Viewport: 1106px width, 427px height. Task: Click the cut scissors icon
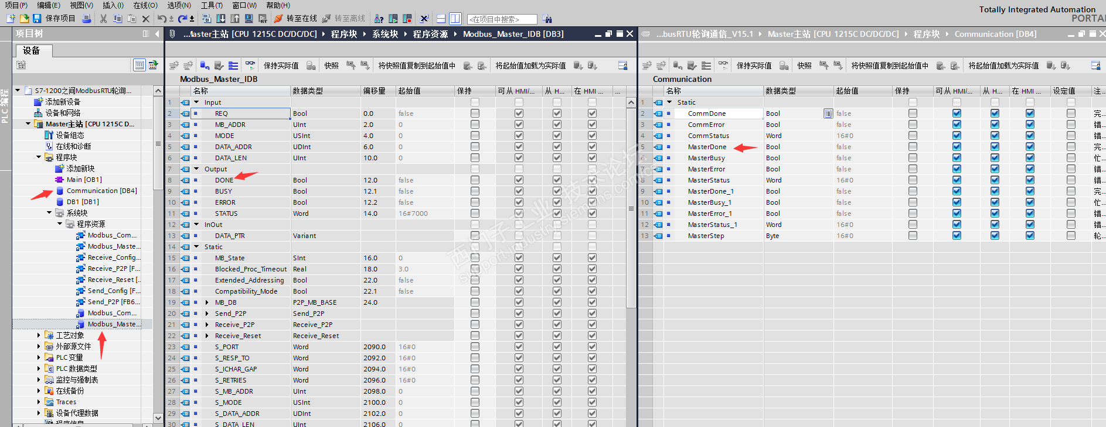coord(103,19)
